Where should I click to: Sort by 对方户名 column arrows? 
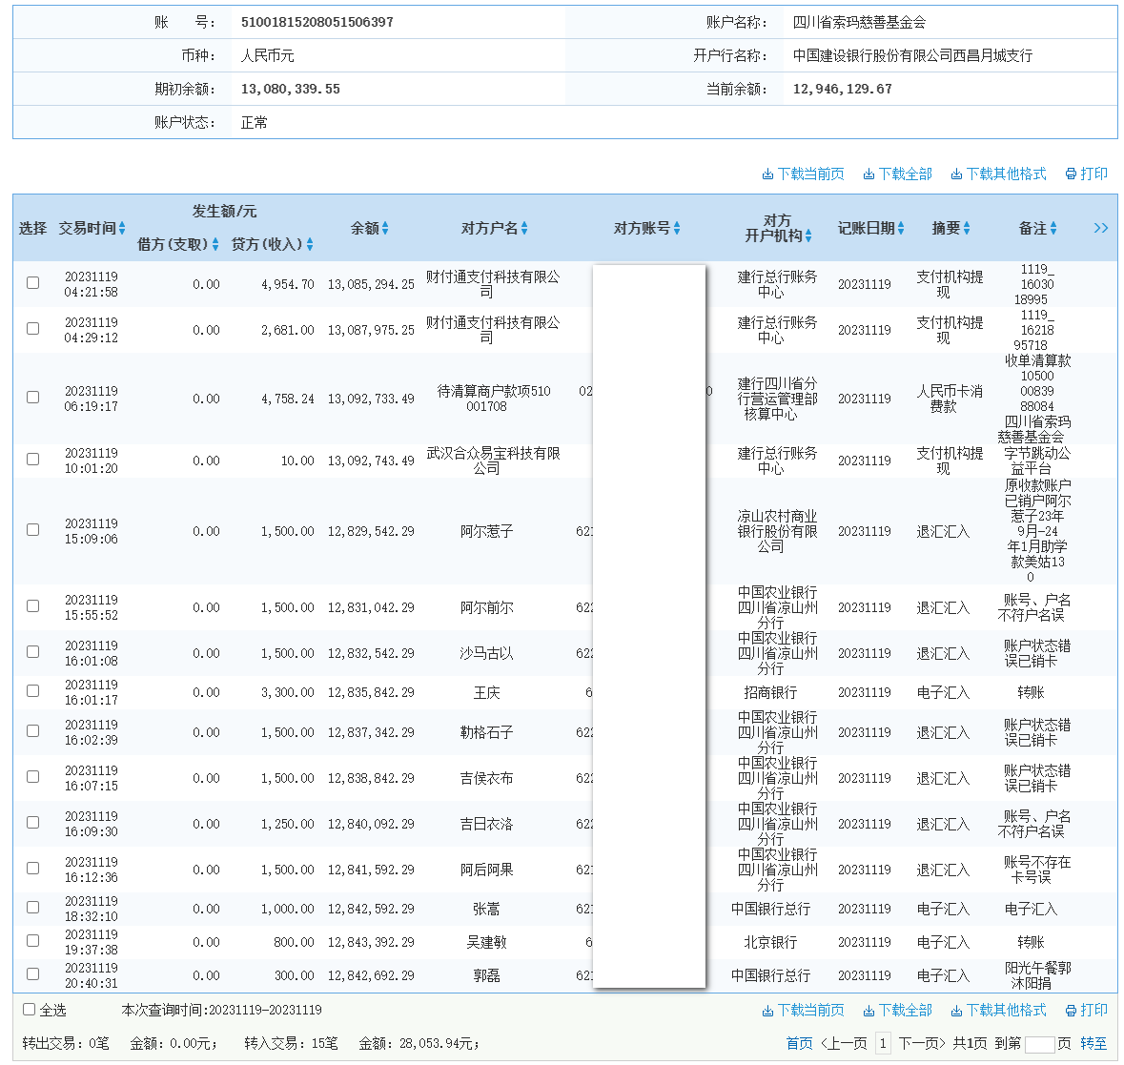point(524,228)
